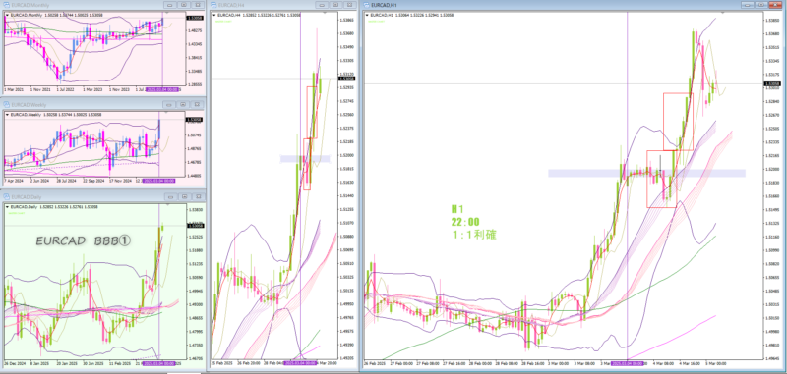Image resolution: width=787 pixels, height=374 pixels.
Task: Click the current price tag on Daily price axis
Action: pos(194,226)
